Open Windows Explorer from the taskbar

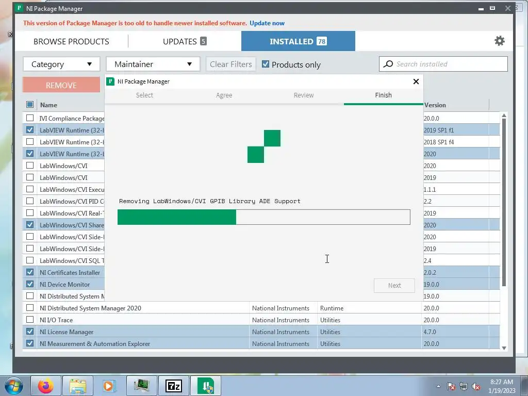pos(78,386)
